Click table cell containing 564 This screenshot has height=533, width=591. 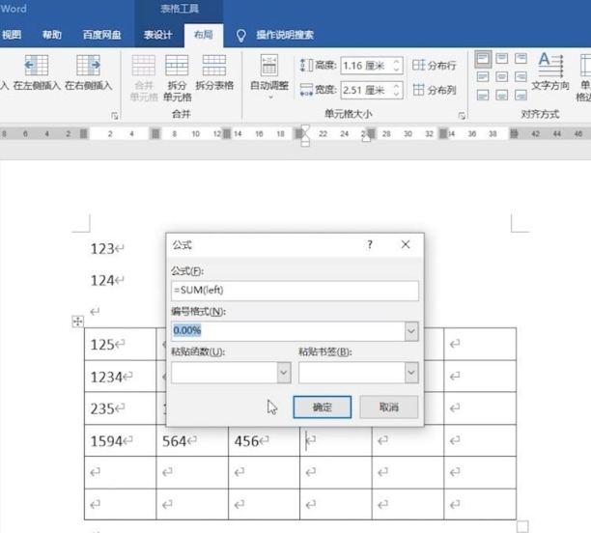(192, 440)
